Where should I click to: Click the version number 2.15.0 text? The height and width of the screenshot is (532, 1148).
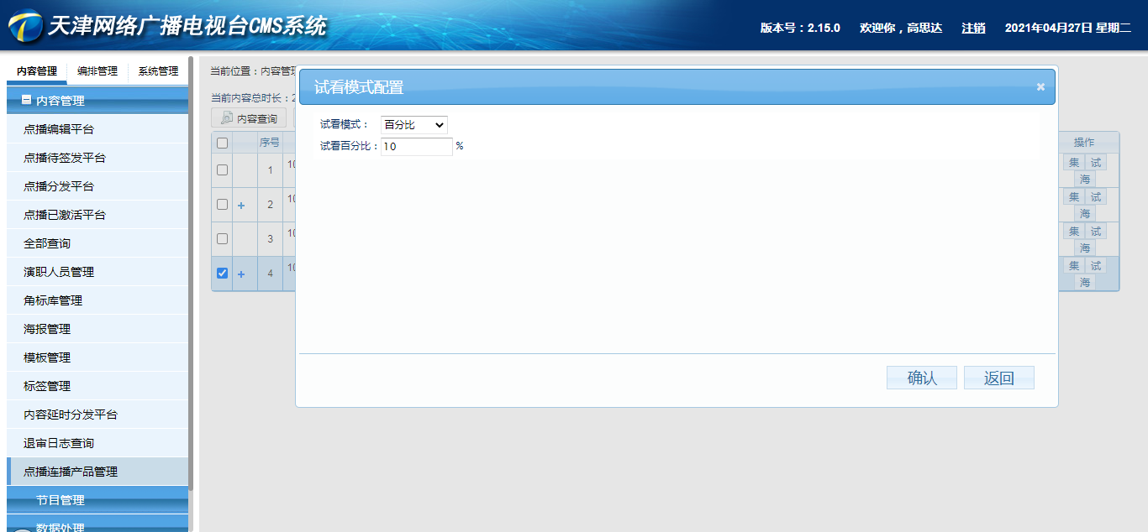[x=824, y=28]
